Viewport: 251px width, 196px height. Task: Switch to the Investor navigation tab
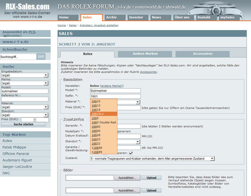click(x=138, y=18)
